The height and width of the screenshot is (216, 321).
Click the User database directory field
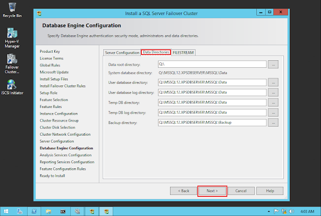coord(212,82)
